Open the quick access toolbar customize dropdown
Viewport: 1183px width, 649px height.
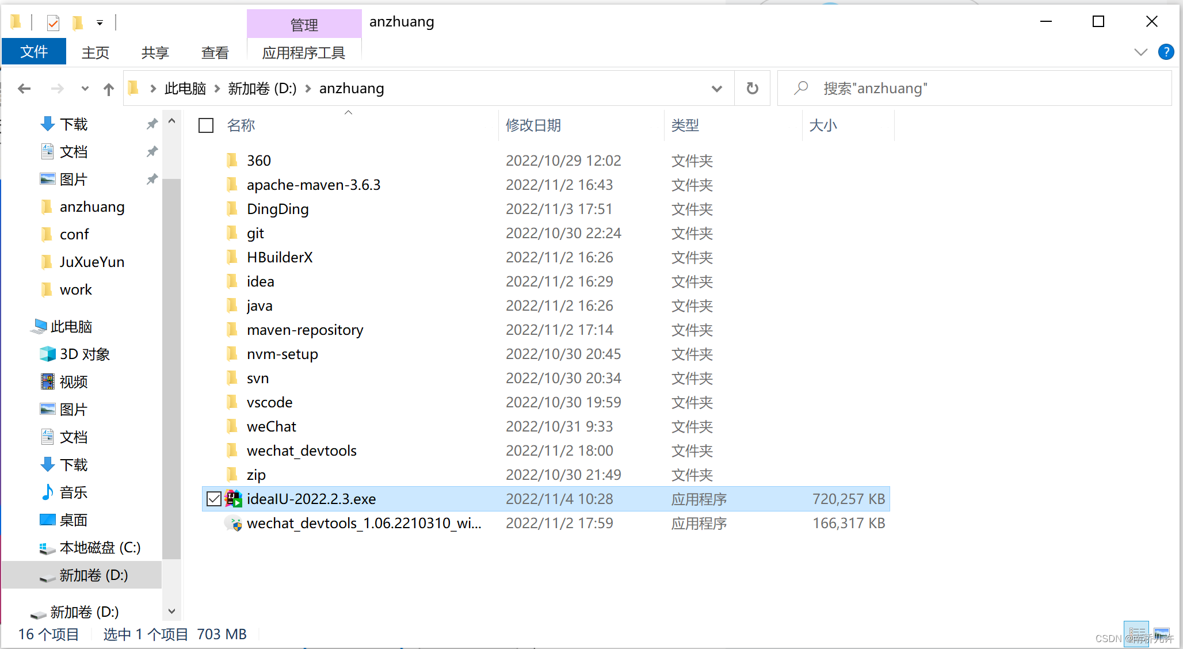click(100, 23)
